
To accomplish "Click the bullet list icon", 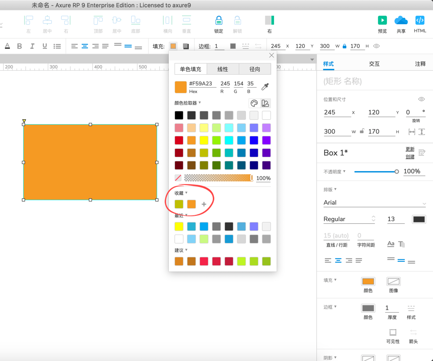I will pyautogui.click(x=57, y=46).
